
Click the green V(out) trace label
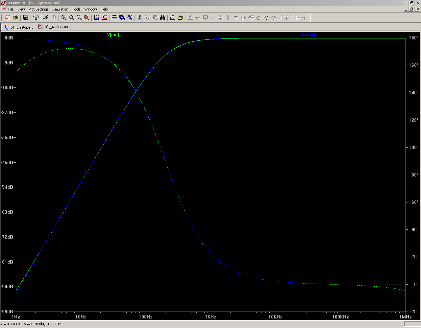pyautogui.click(x=113, y=35)
